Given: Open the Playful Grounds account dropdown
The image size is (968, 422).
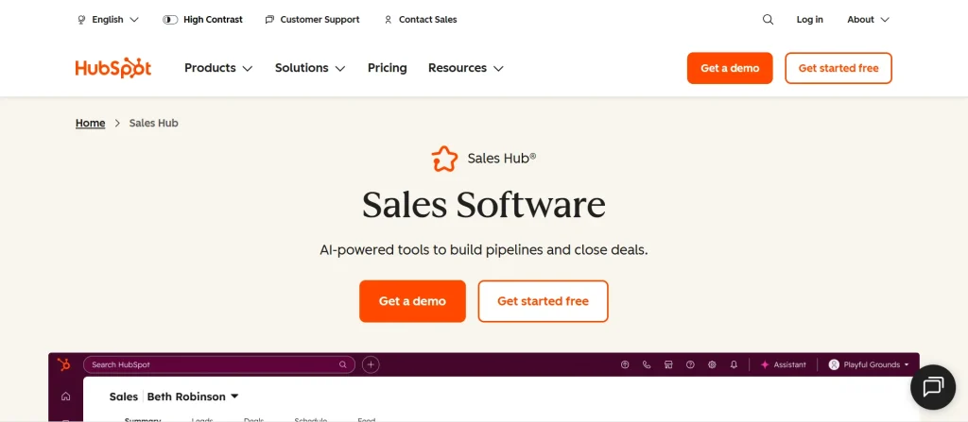Looking at the screenshot, I should click(870, 364).
